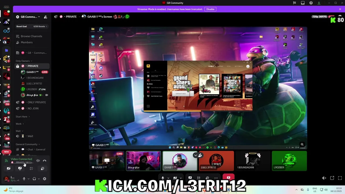Toggle deafen headphones in user panel
Screen dimensions: 345x194
pyautogui.click(x=34, y=179)
